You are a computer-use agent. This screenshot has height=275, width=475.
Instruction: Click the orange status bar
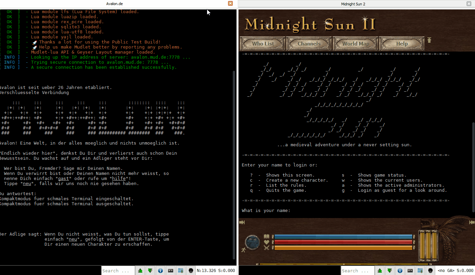tap(343, 248)
